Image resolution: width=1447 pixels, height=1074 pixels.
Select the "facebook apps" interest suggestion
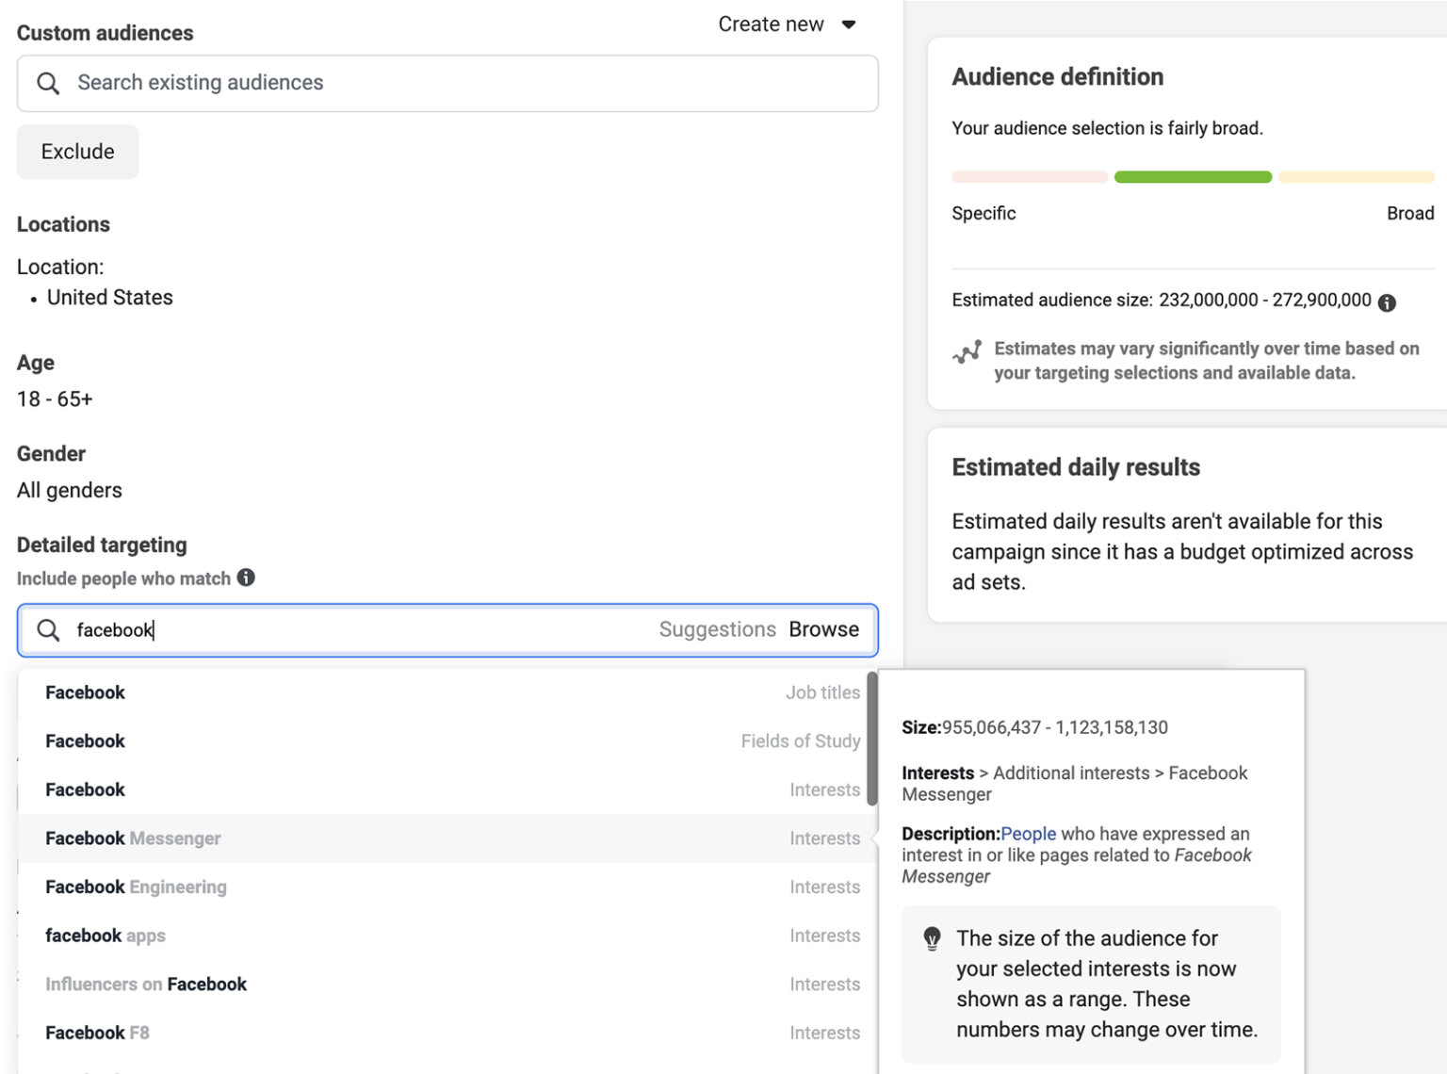106,936
